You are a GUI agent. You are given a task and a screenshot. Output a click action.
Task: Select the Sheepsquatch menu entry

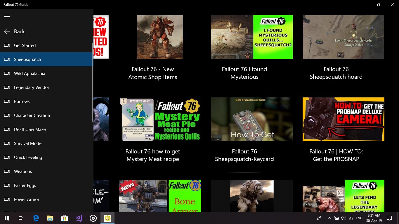[x=46, y=59]
